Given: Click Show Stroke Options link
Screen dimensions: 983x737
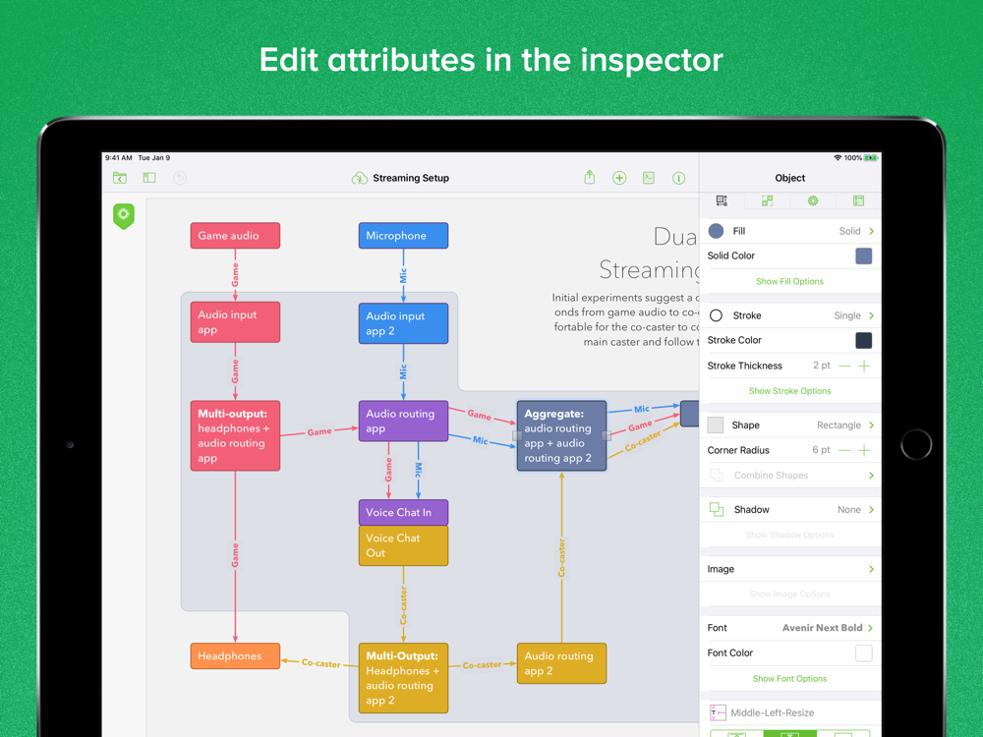Looking at the screenshot, I should (790, 391).
